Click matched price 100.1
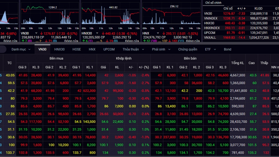Screen dimensions: 279x157 (x=104, y=145)
